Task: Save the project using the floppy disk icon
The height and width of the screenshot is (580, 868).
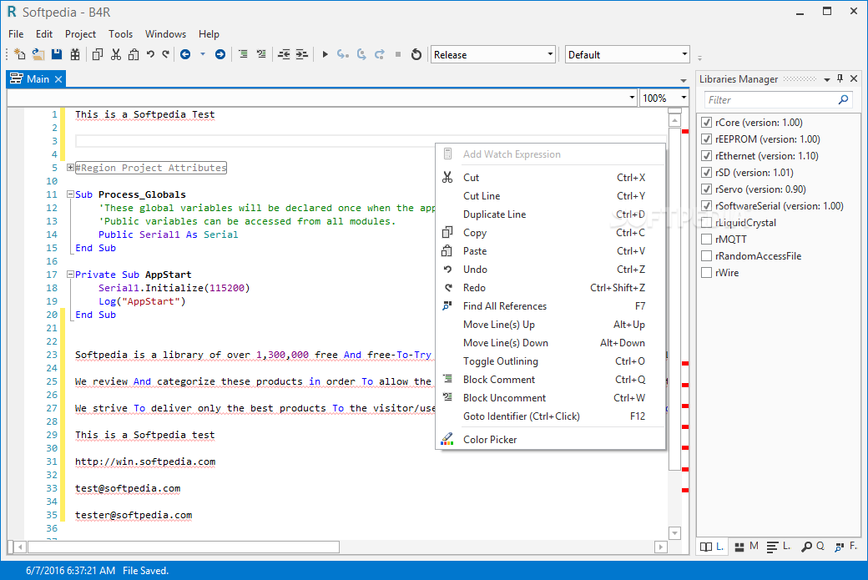Action: coord(57,54)
